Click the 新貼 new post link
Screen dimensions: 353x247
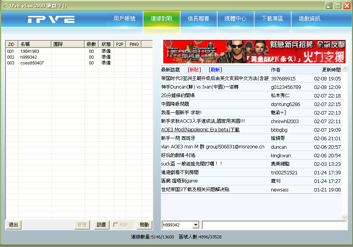pos(194,70)
